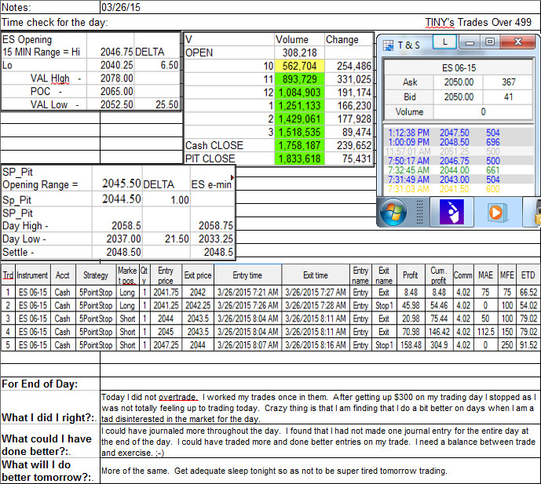The height and width of the screenshot is (484, 541).
Task: Select the Ask size 367 in T&S
Action: tap(508, 82)
